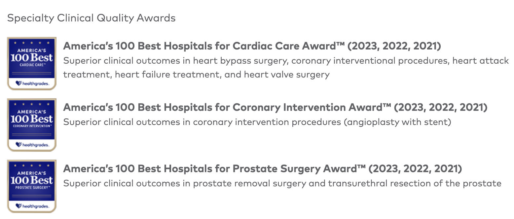Click healthgrades logo on Cardiac Care badge
Viewport: 514px width, 219px height.
pyautogui.click(x=32, y=84)
